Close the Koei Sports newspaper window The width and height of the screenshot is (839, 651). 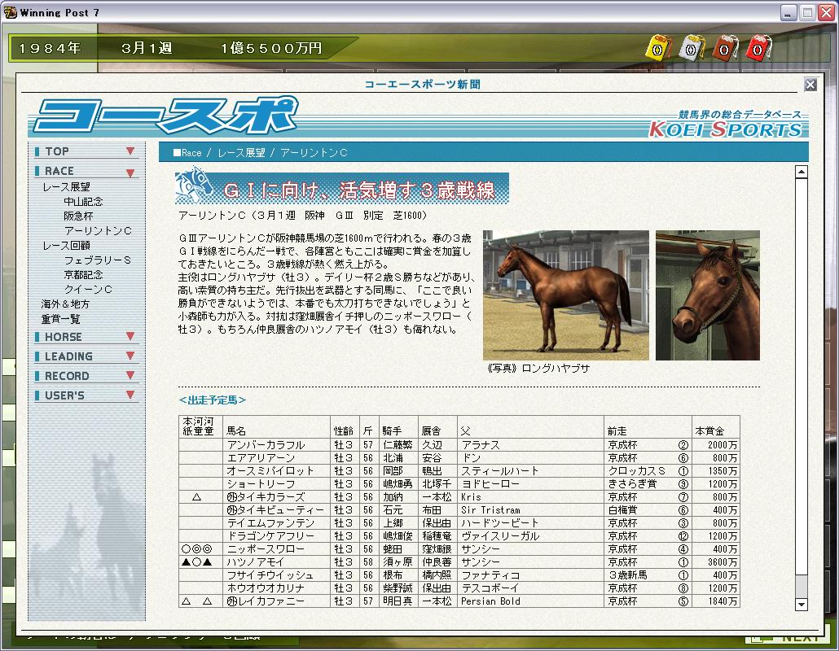click(x=810, y=85)
